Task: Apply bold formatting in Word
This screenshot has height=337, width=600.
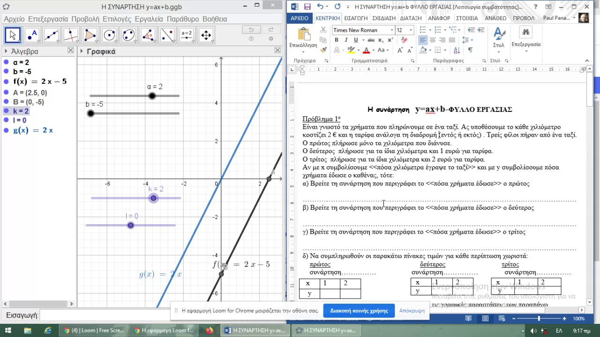Action: [336, 40]
